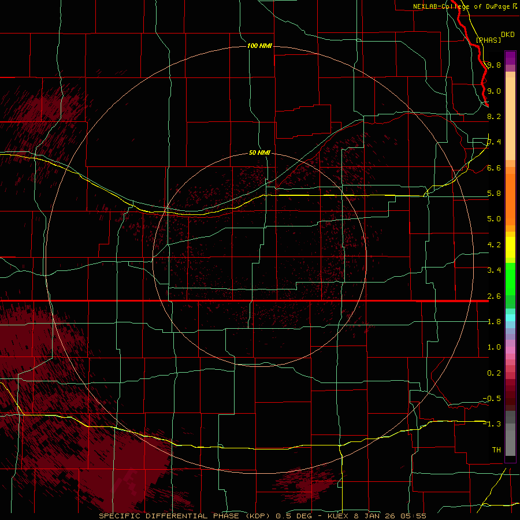Image resolution: width=520 pixels, height=520 pixels.
Task: Click the 9.8 value on the color scale
Action: pos(494,65)
